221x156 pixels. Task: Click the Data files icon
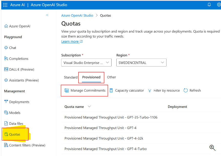6,124
